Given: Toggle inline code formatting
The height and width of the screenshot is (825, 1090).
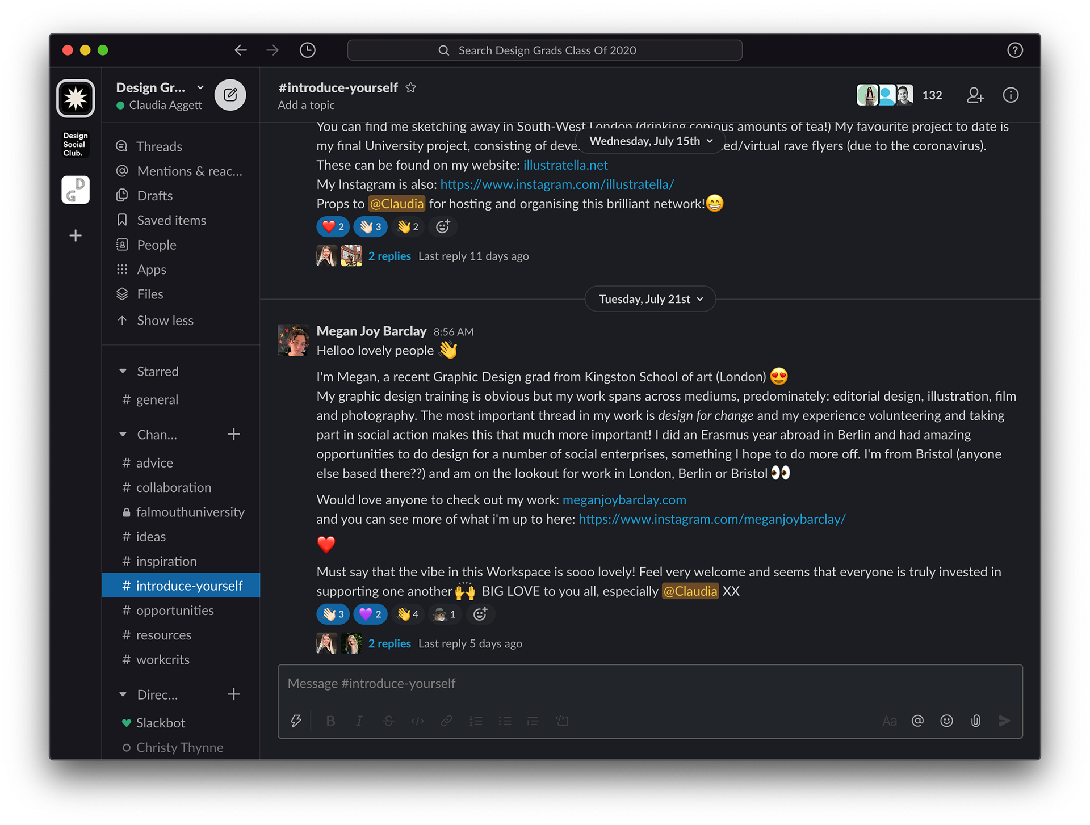Looking at the screenshot, I should [417, 721].
